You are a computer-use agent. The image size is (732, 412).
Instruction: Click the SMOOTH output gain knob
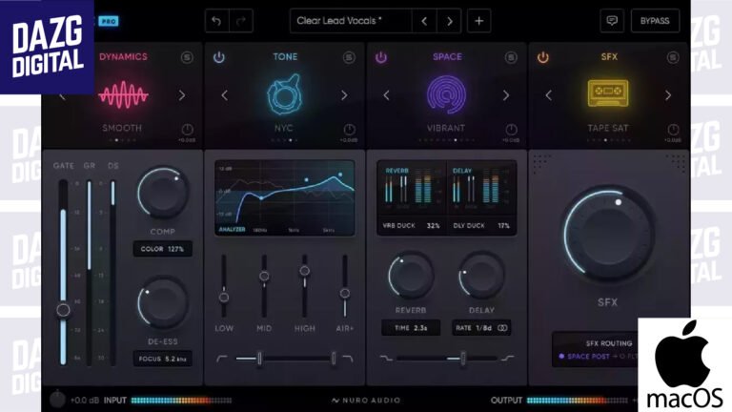click(x=187, y=130)
